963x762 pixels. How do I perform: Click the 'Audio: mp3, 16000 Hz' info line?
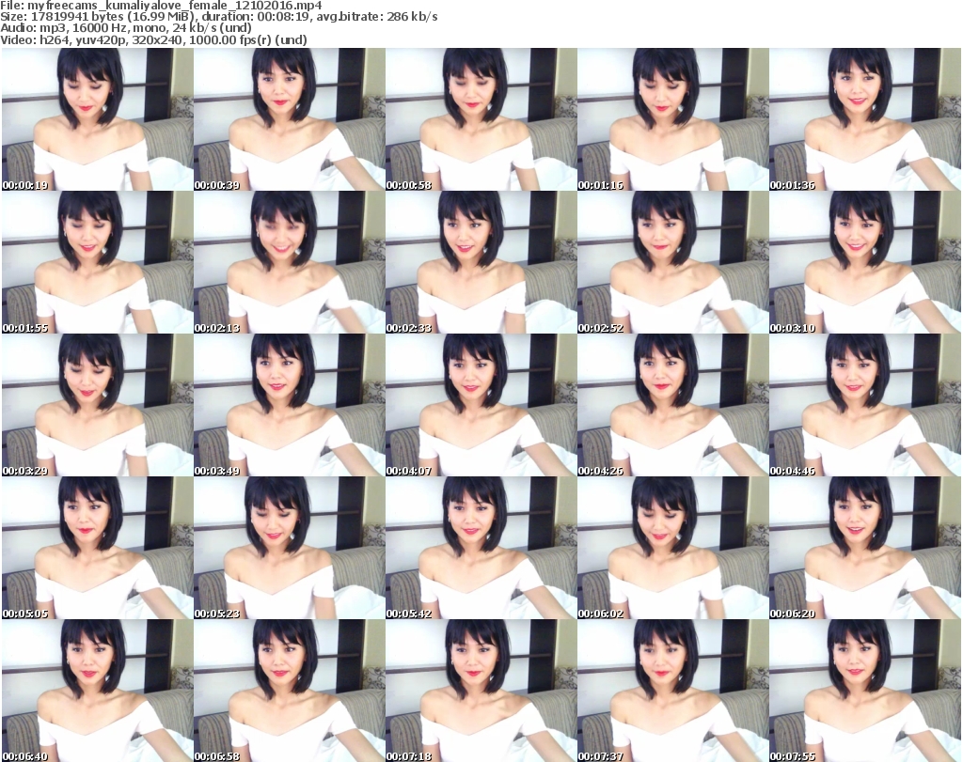(x=126, y=28)
